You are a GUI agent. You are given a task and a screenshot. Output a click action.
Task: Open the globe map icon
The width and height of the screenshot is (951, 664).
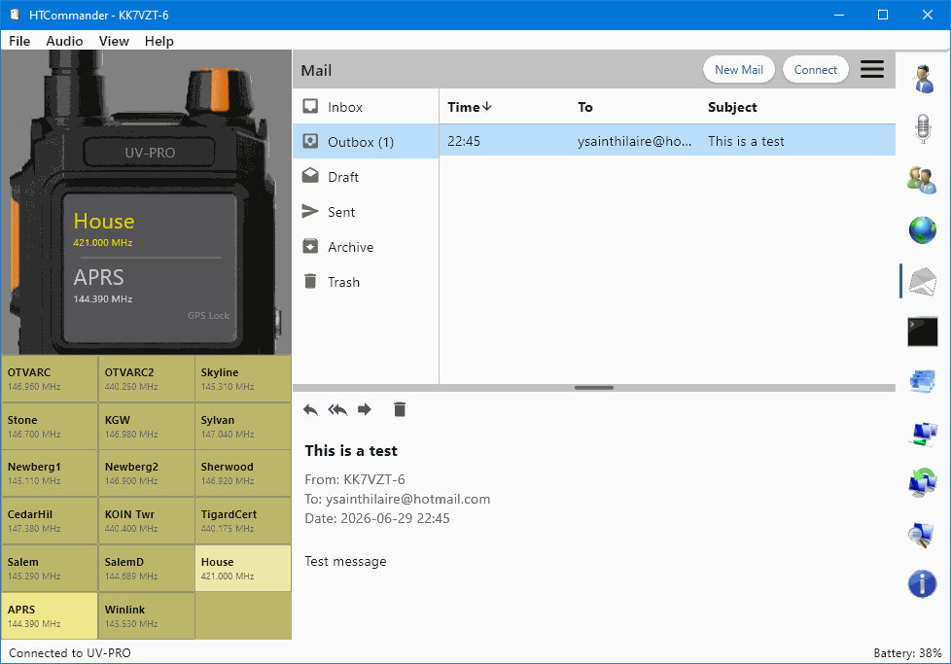(x=923, y=229)
